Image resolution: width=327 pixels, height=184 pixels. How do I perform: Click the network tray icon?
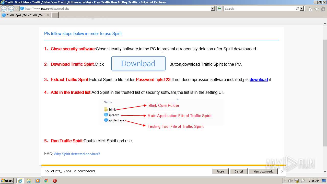pyautogui.click(x=296, y=181)
